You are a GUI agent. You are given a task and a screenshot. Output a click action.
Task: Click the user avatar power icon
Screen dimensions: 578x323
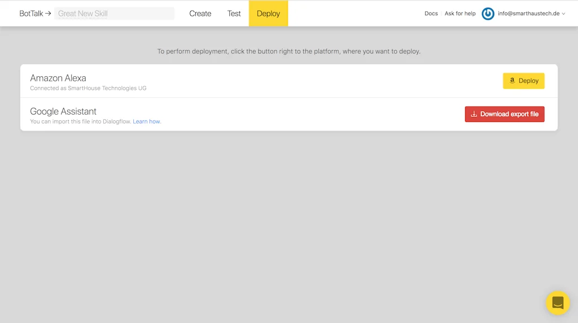coord(488,14)
